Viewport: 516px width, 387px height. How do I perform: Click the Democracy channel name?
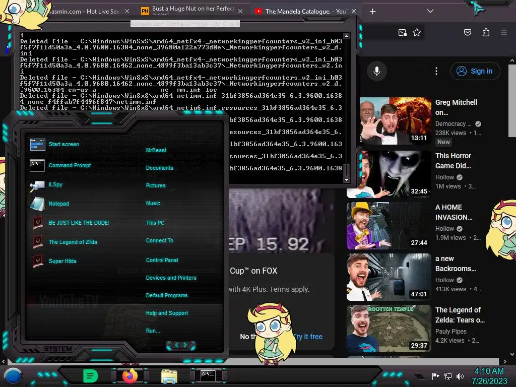(x=453, y=124)
